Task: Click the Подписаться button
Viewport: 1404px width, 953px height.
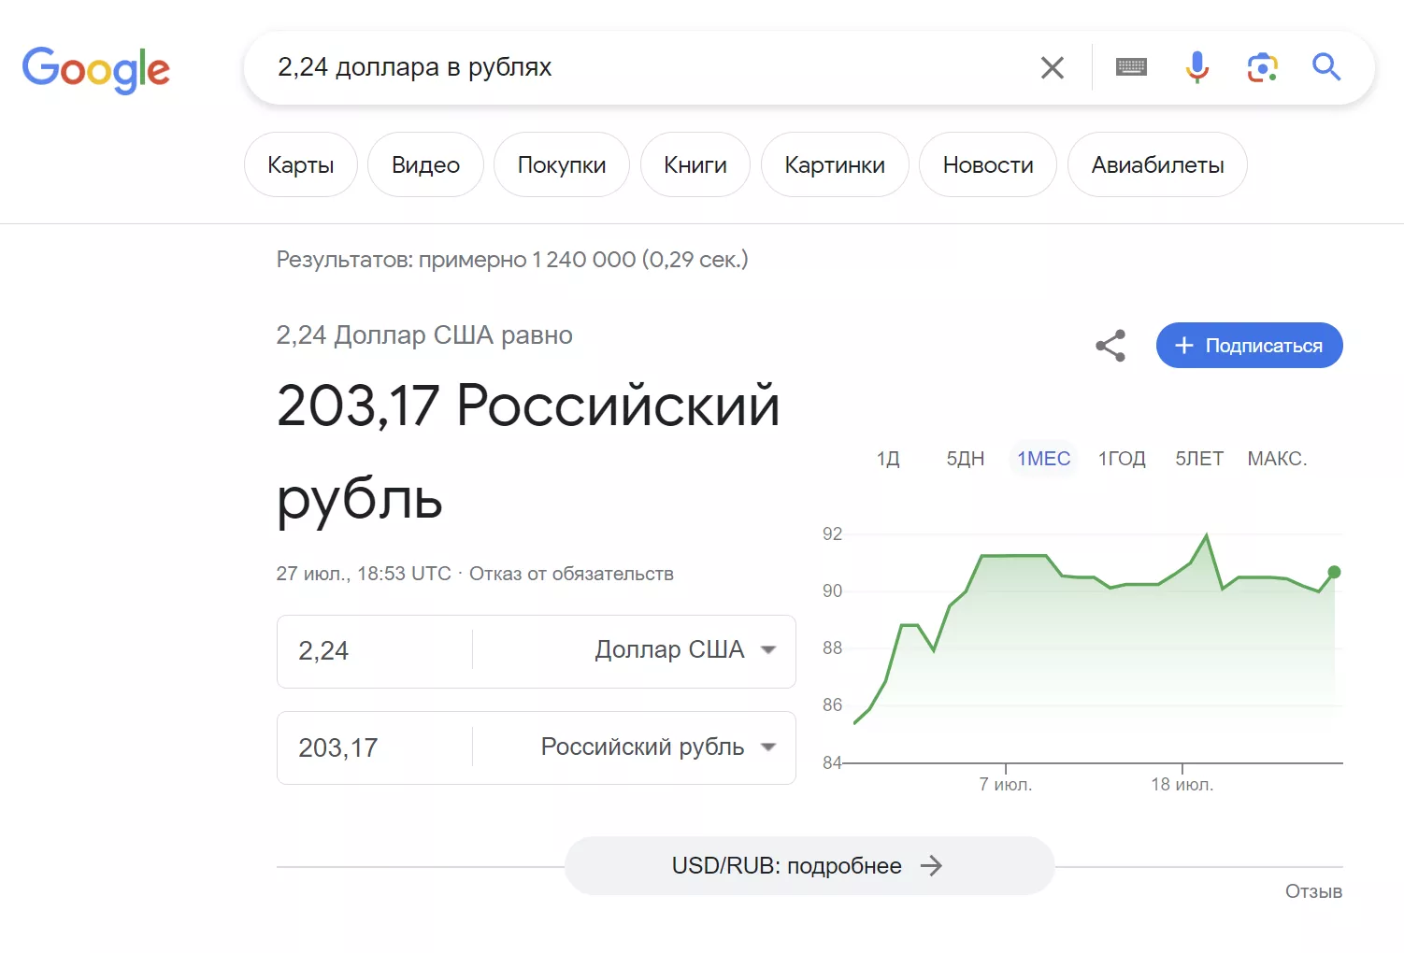Action: tap(1250, 346)
